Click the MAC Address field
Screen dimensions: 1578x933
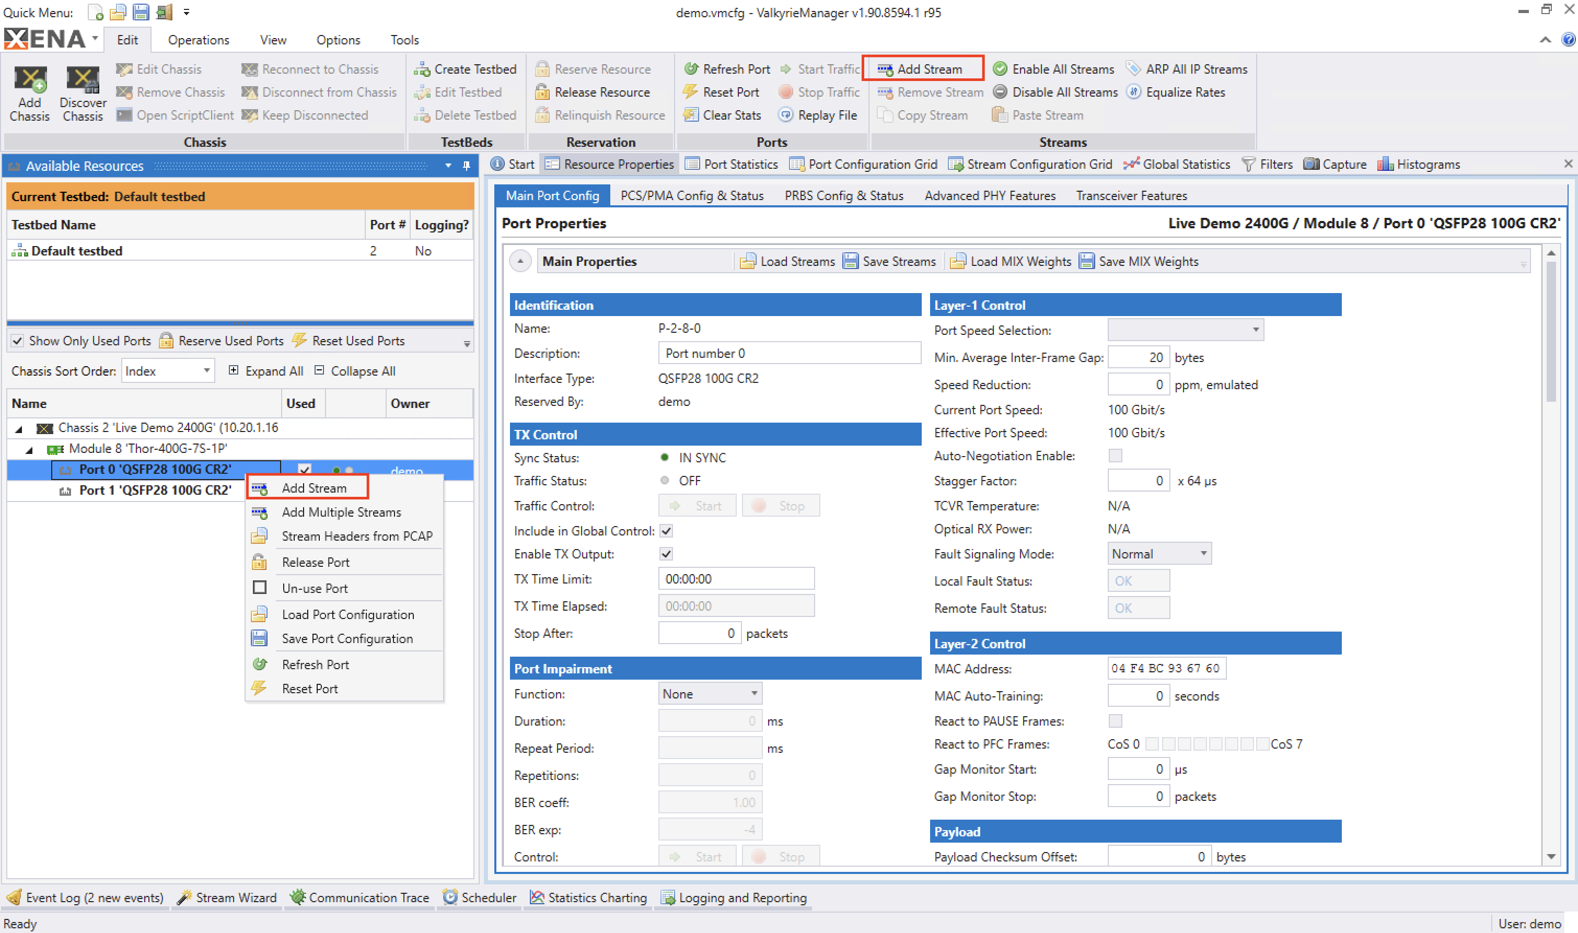coord(1166,668)
